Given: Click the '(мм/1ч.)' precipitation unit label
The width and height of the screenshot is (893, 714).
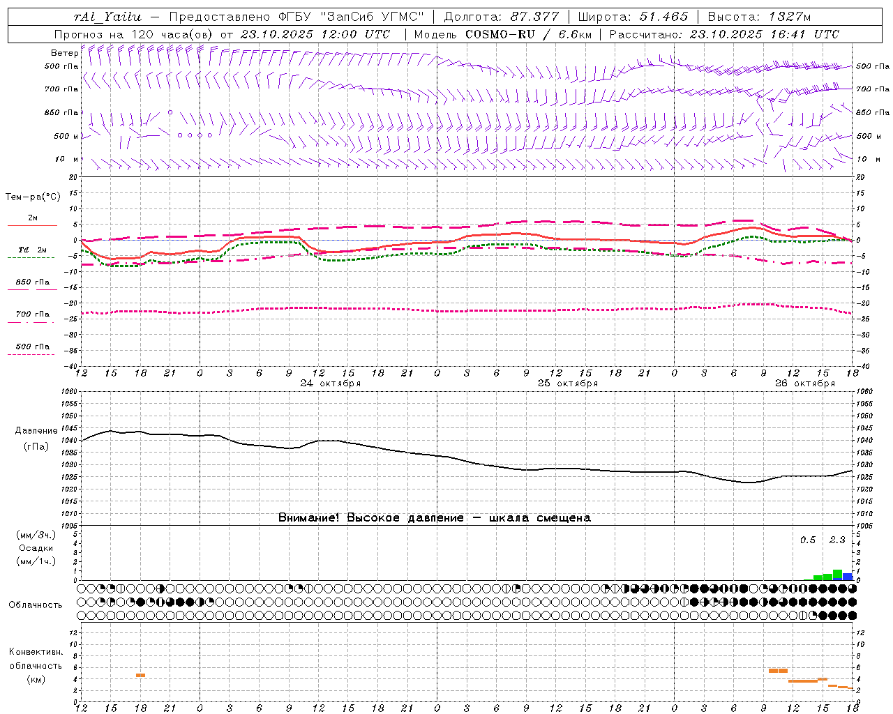Looking at the screenshot, I should click(x=36, y=561).
